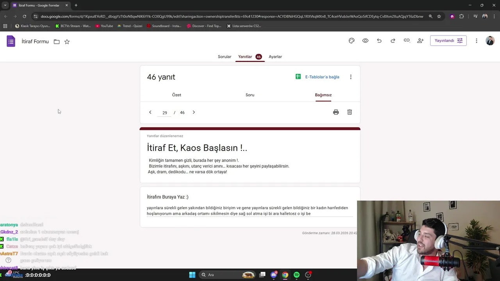
Task: Click the address bar URL
Action: 232,16
